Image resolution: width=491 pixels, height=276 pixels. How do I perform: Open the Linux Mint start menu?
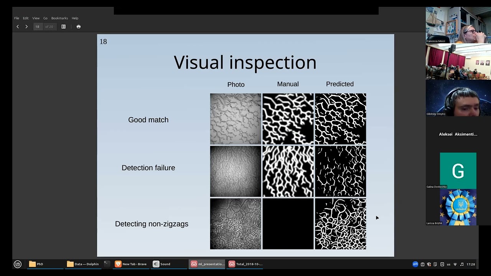click(x=18, y=264)
